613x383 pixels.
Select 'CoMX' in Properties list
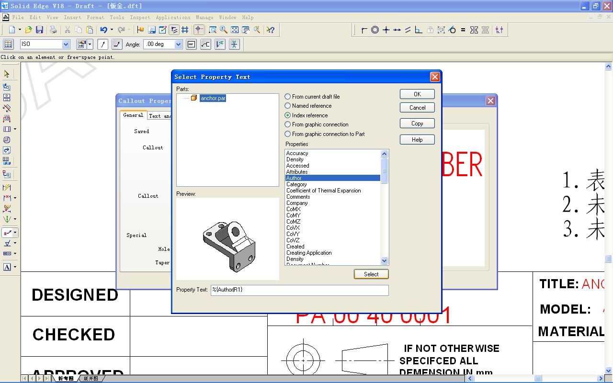pyautogui.click(x=332, y=209)
